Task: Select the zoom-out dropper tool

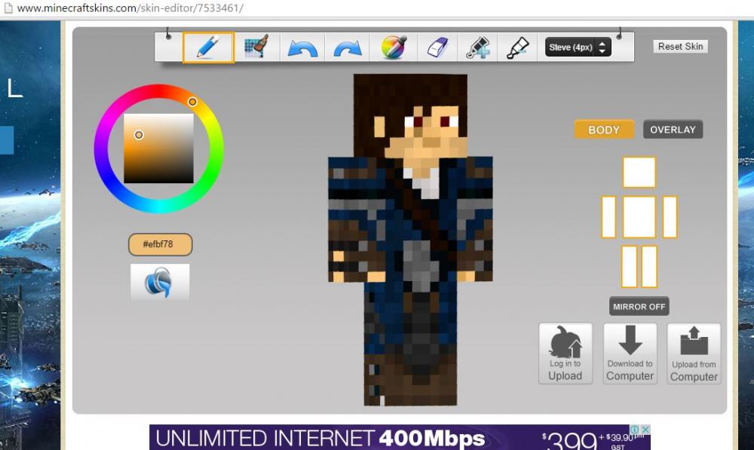Action: click(517, 47)
